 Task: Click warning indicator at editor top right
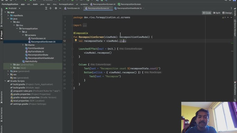[x=224, y=18]
